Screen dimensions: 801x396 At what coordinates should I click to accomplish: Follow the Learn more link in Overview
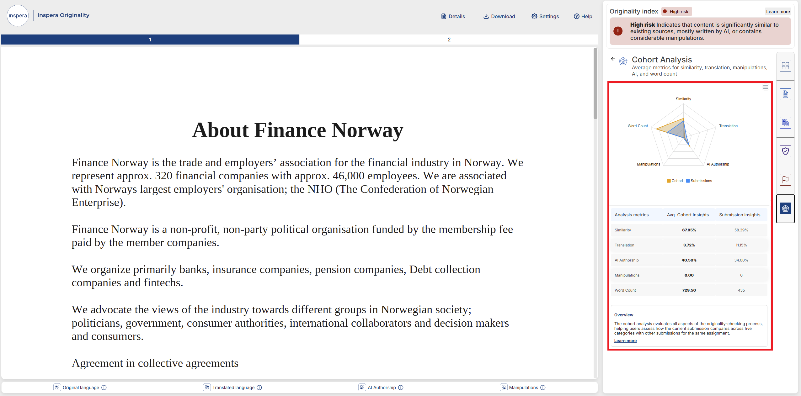point(625,341)
